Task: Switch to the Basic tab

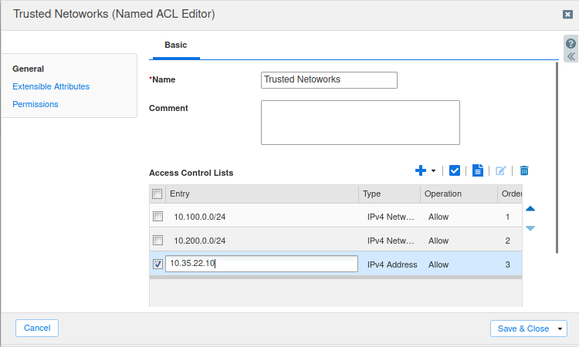Action: 175,45
